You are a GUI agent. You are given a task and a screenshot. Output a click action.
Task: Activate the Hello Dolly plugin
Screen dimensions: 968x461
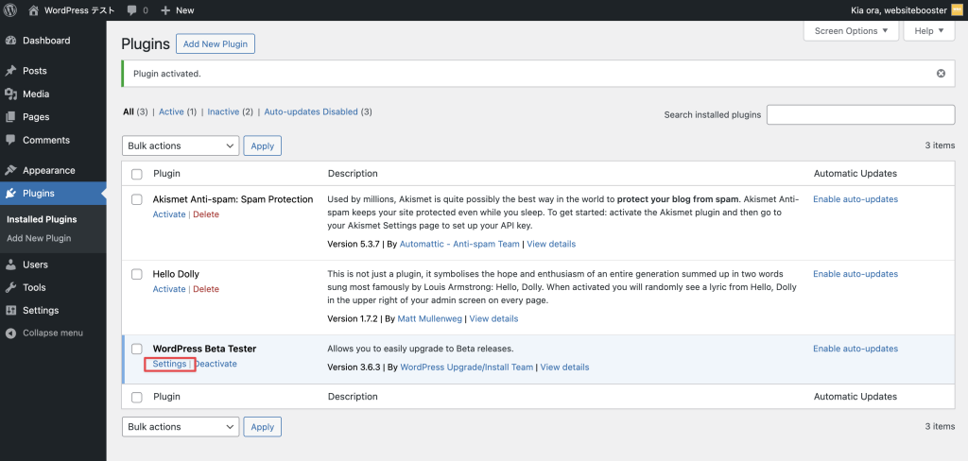(169, 289)
